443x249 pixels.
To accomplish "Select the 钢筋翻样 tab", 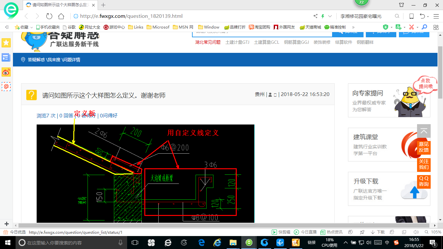I will pyautogui.click(x=365, y=42).
